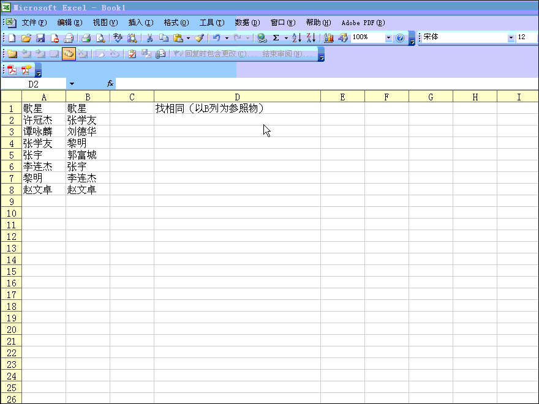Image resolution: width=539 pixels, height=404 pixels.
Task: Click the Cut scissors icon
Action: click(149, 38)
